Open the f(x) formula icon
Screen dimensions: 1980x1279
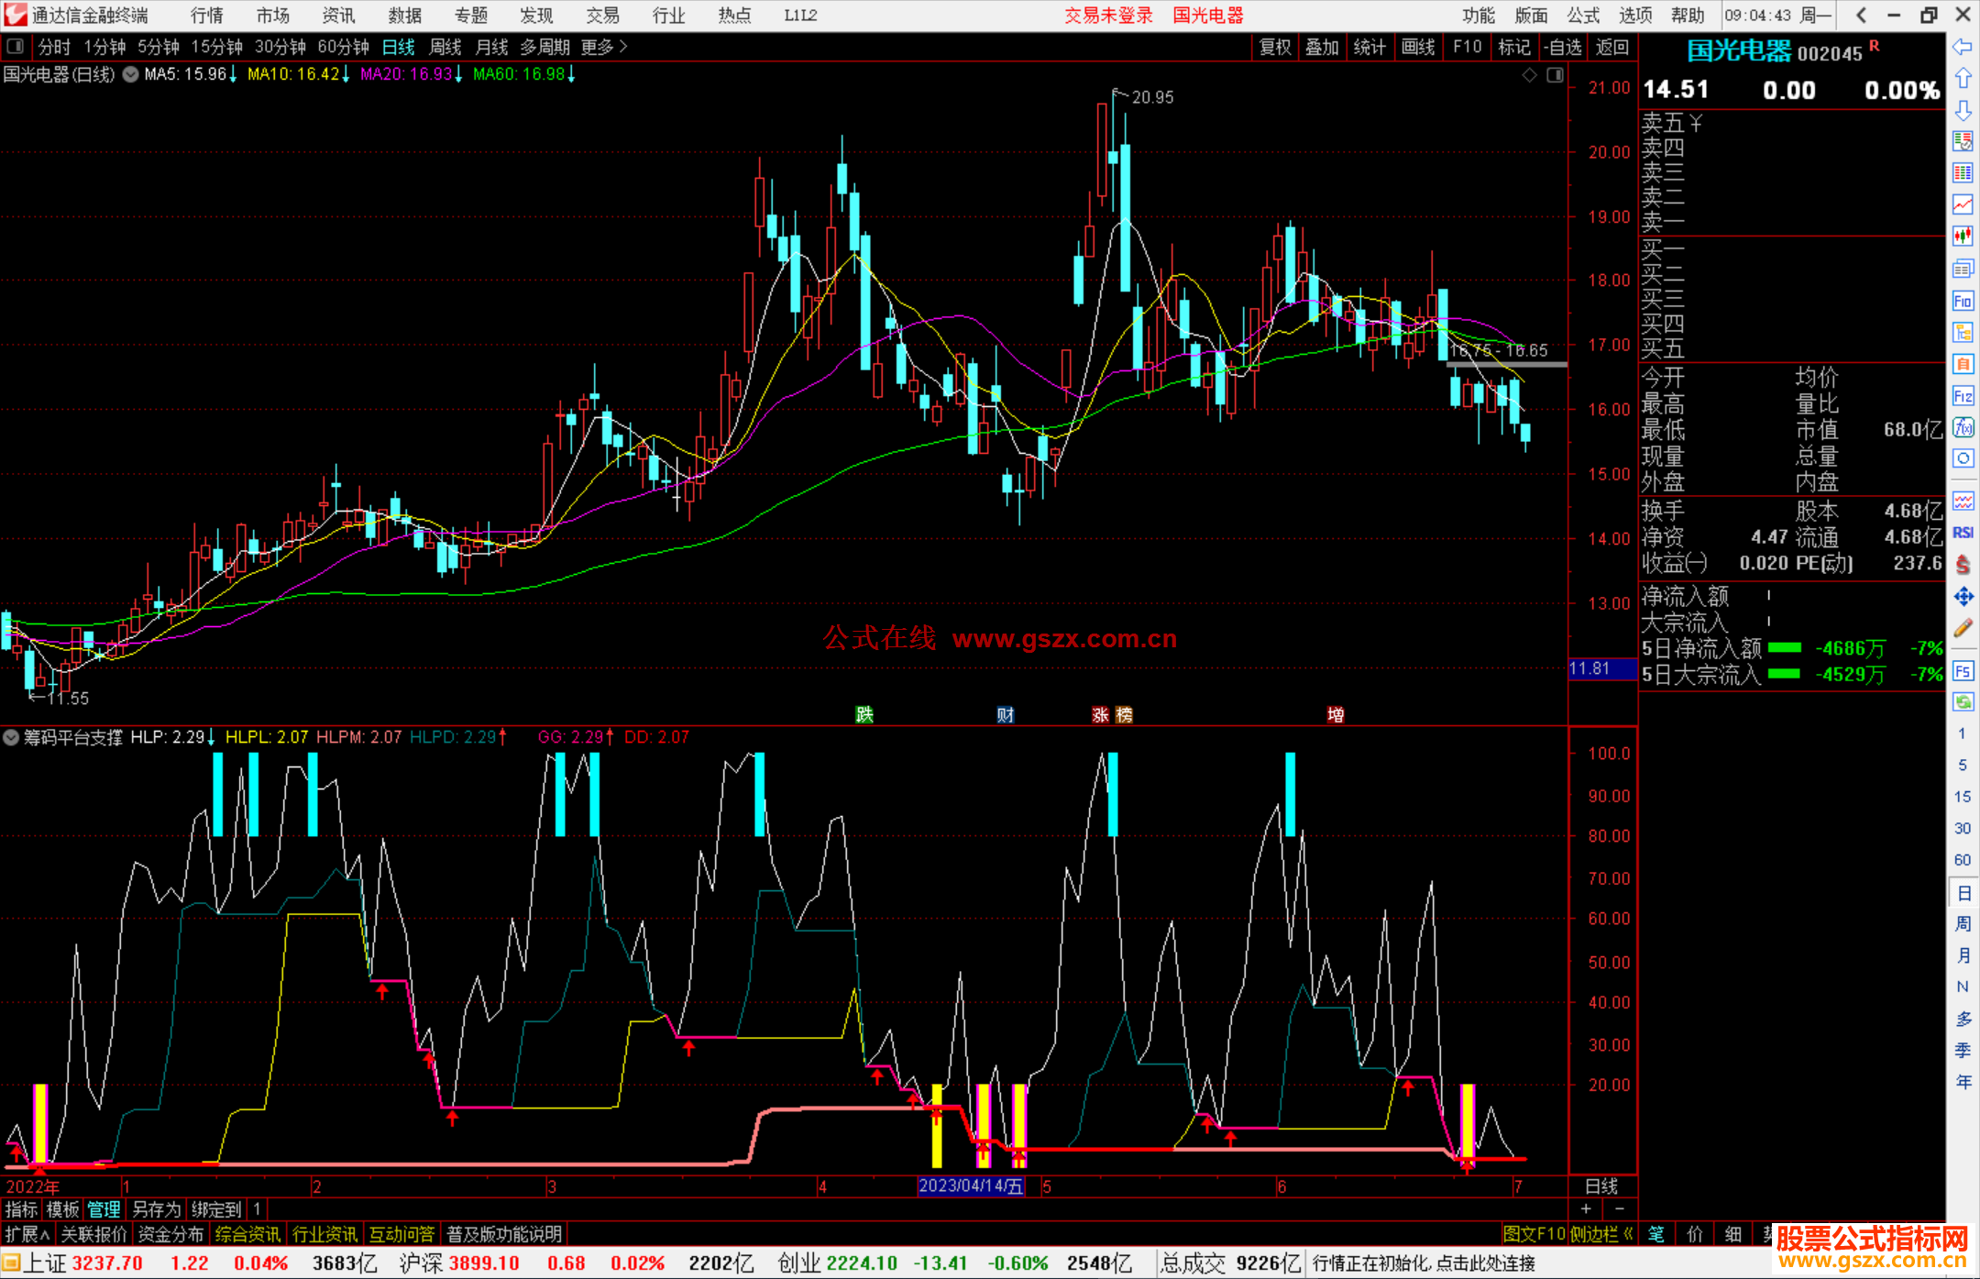click(1963, 427)
